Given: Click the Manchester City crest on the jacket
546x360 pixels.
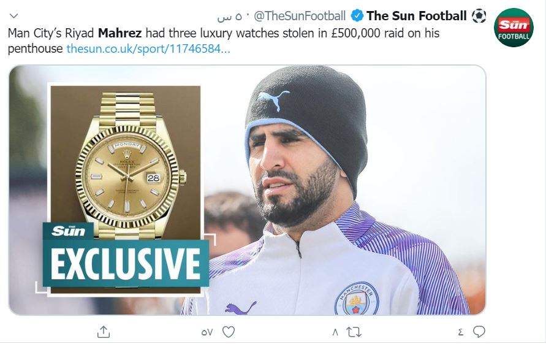Looking at the screenshot, I should [x=357, y=299].
